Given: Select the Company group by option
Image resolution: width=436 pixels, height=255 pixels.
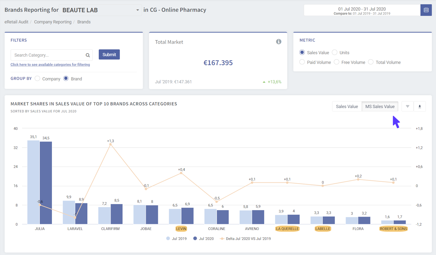Looking at the screenshot, I should [x=37, y=79].
